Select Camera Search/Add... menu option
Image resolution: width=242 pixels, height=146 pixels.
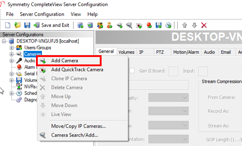(x=74, y=135)
